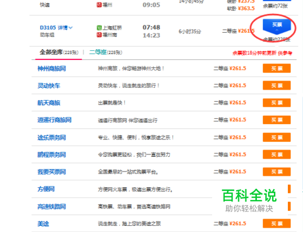Select 全国最早的一站式购票平台 text

[x=128, y=172]
